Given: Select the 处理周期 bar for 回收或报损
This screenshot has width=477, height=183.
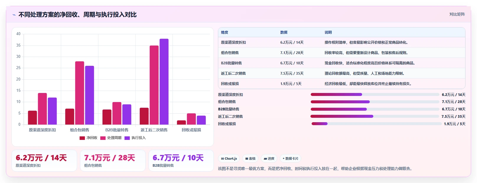Looking at the screenshot, I should click(191, 119).
